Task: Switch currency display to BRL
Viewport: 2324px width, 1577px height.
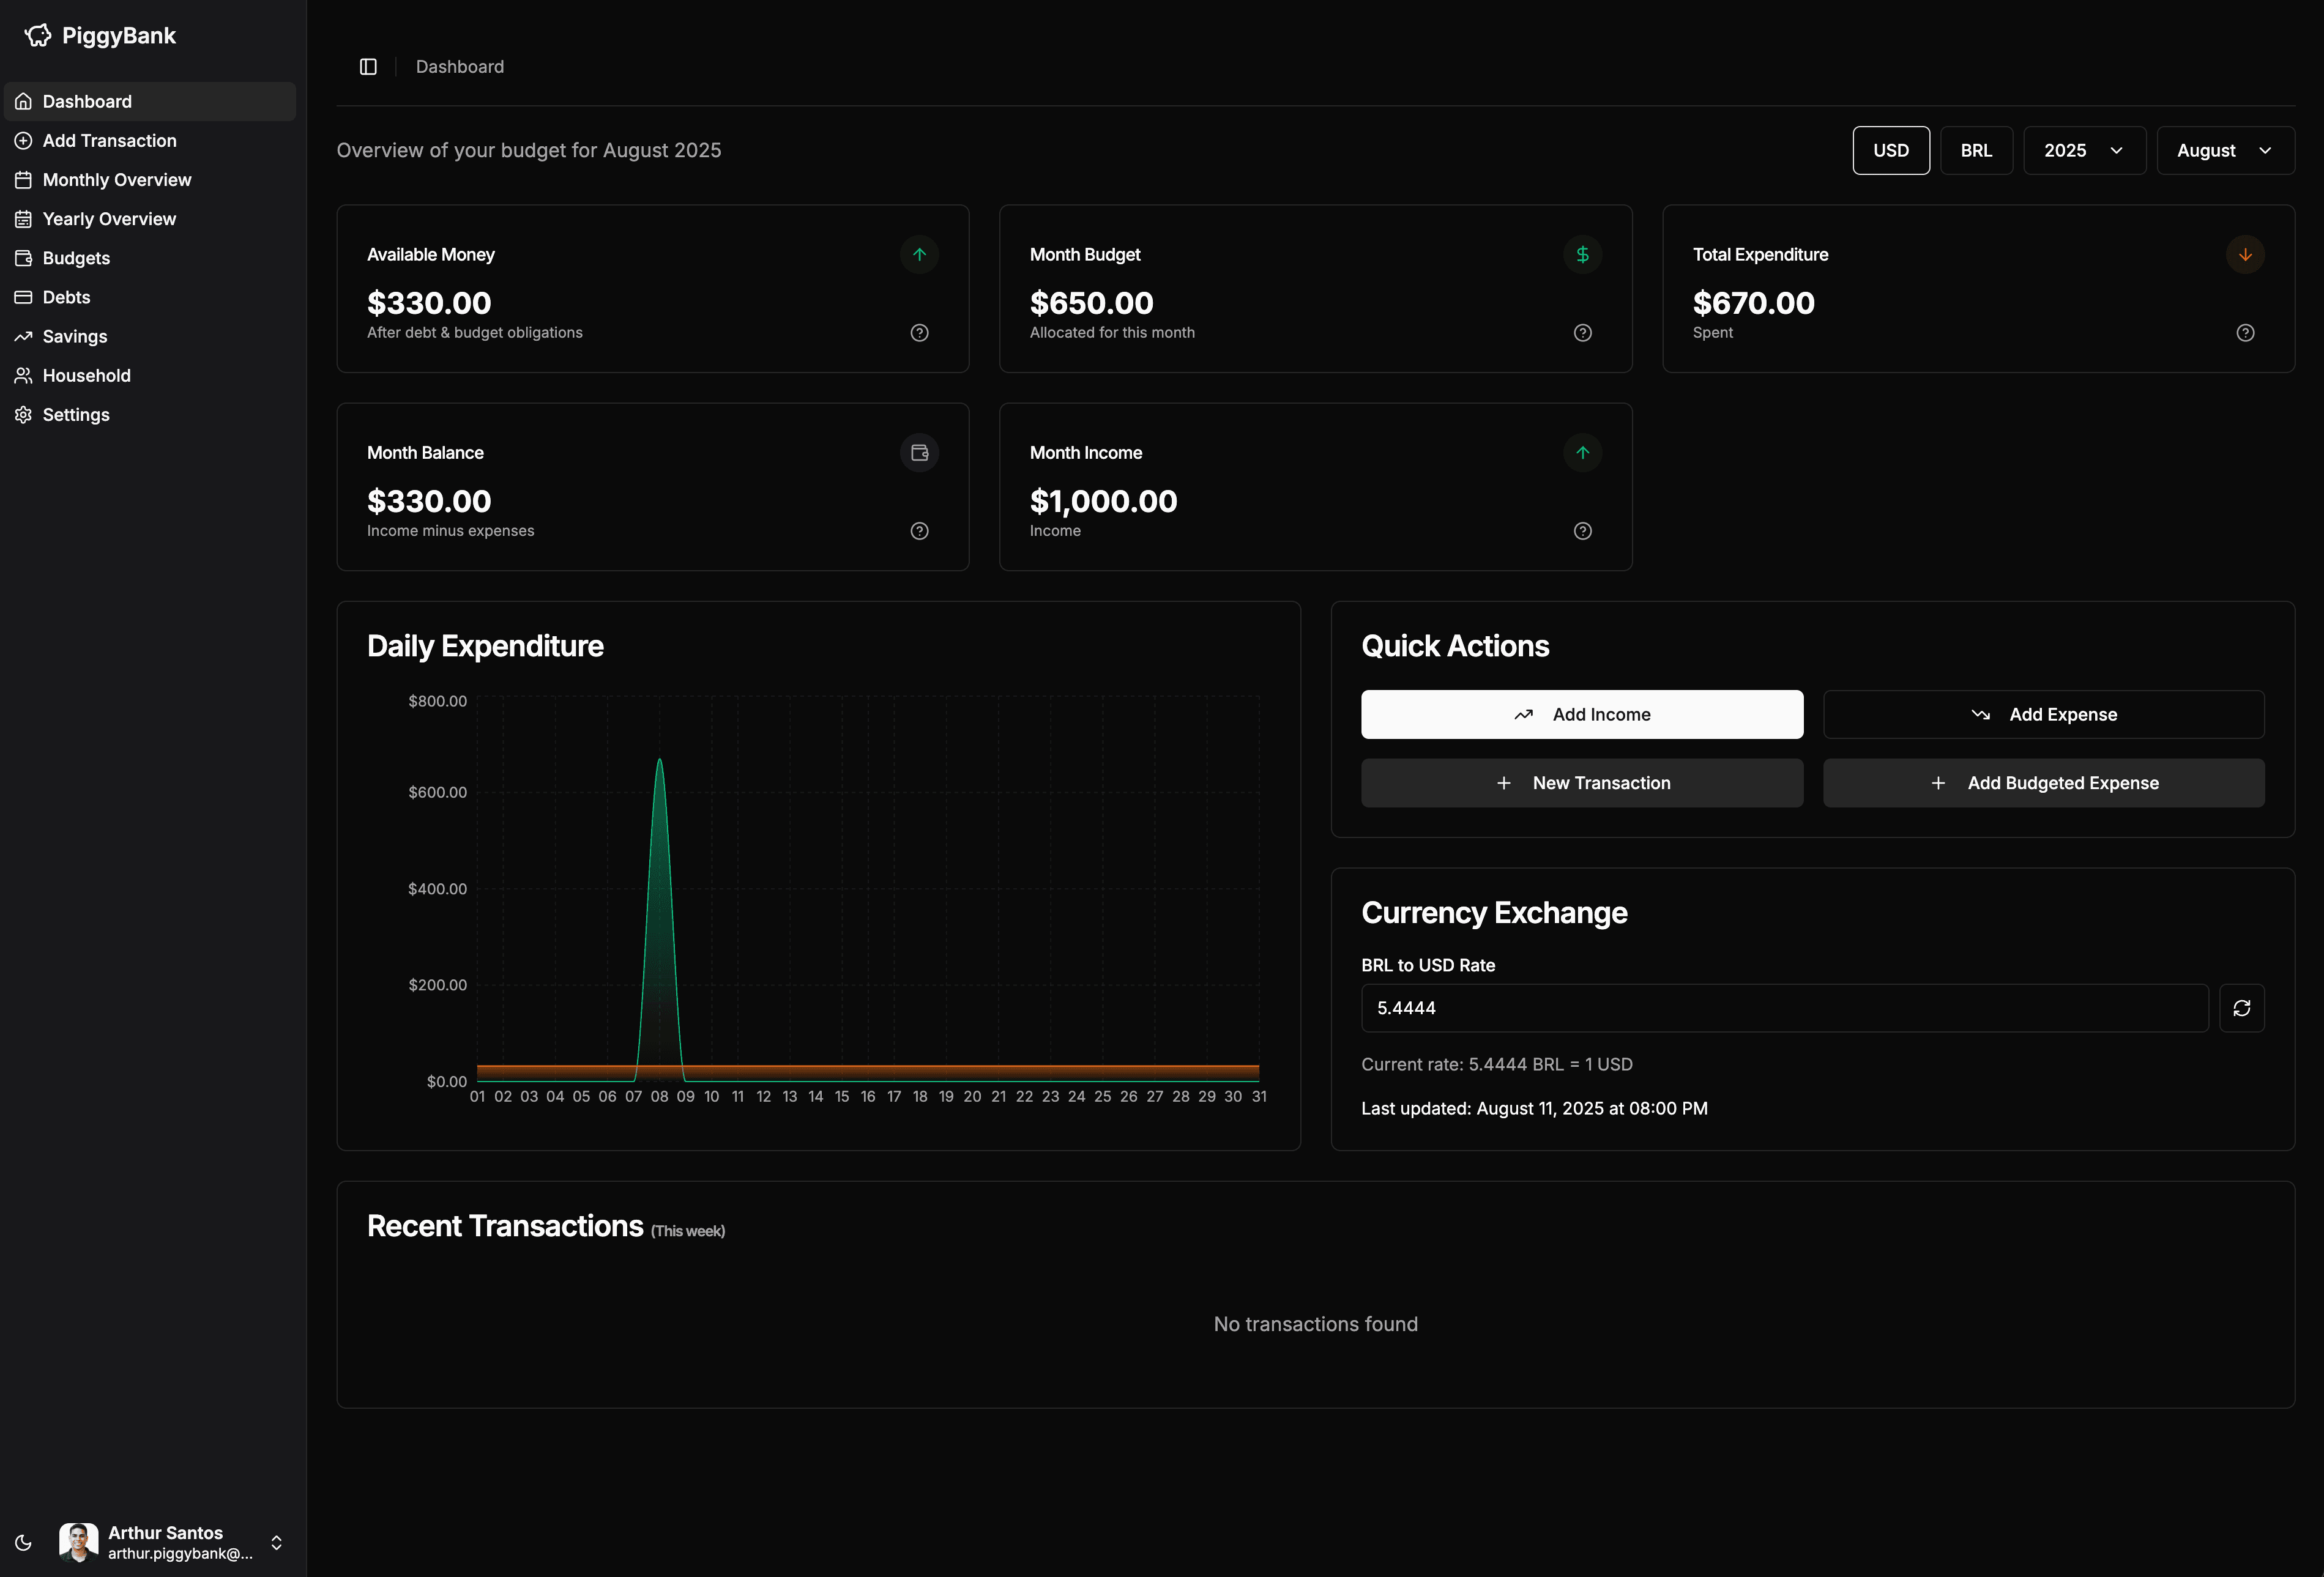Action: [1976, 150]
